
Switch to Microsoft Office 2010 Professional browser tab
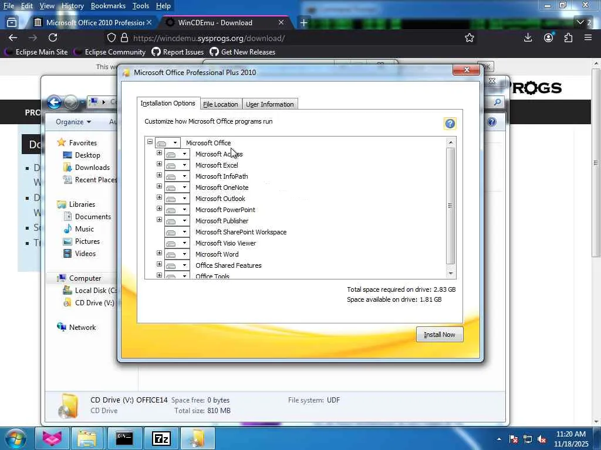92,23
